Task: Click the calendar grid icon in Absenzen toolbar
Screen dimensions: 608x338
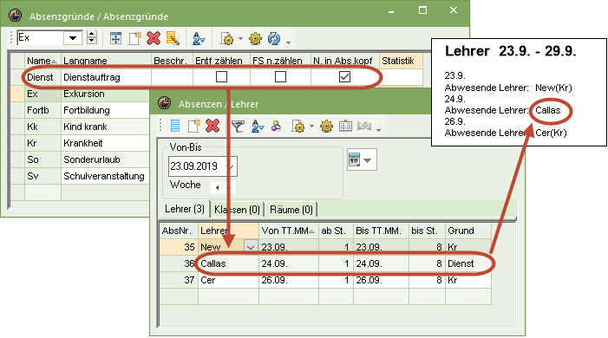Action: tap(345, 126)
